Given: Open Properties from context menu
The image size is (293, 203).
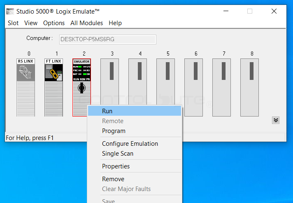Looking at the screenshot, I should click(x=135, y=166).
